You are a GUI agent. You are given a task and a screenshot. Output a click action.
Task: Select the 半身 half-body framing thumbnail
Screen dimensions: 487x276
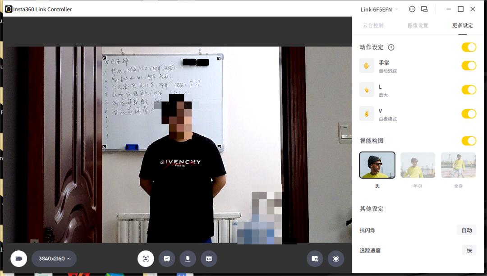coord(417,165)
